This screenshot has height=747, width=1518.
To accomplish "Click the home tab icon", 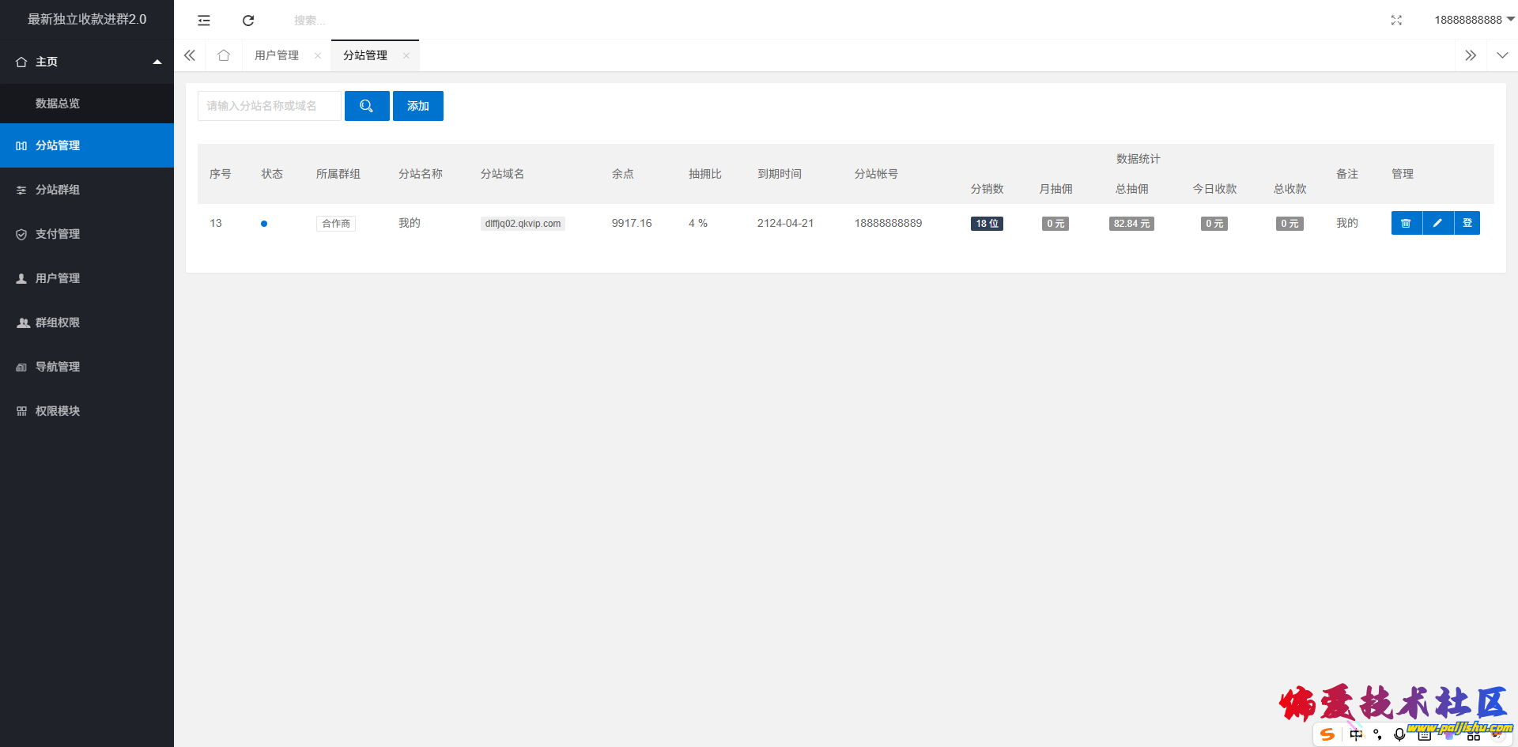I will pyautogui.click(x=224, y=55).
